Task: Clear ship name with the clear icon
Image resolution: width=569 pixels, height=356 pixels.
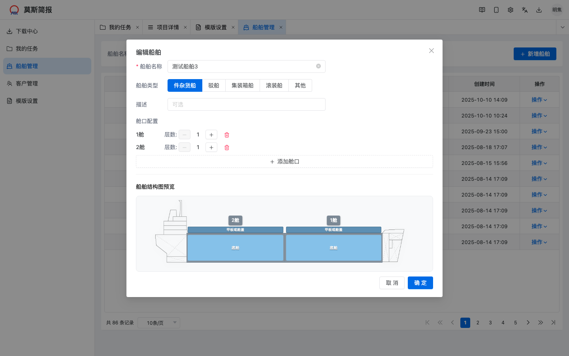Action: coord(318,66)
